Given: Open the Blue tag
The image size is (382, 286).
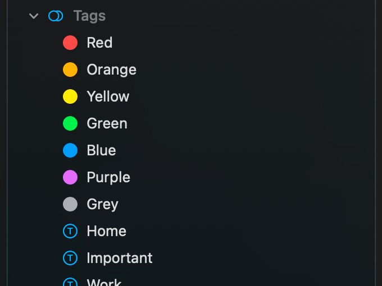Looking at the screenshot, I should [101, 150].
